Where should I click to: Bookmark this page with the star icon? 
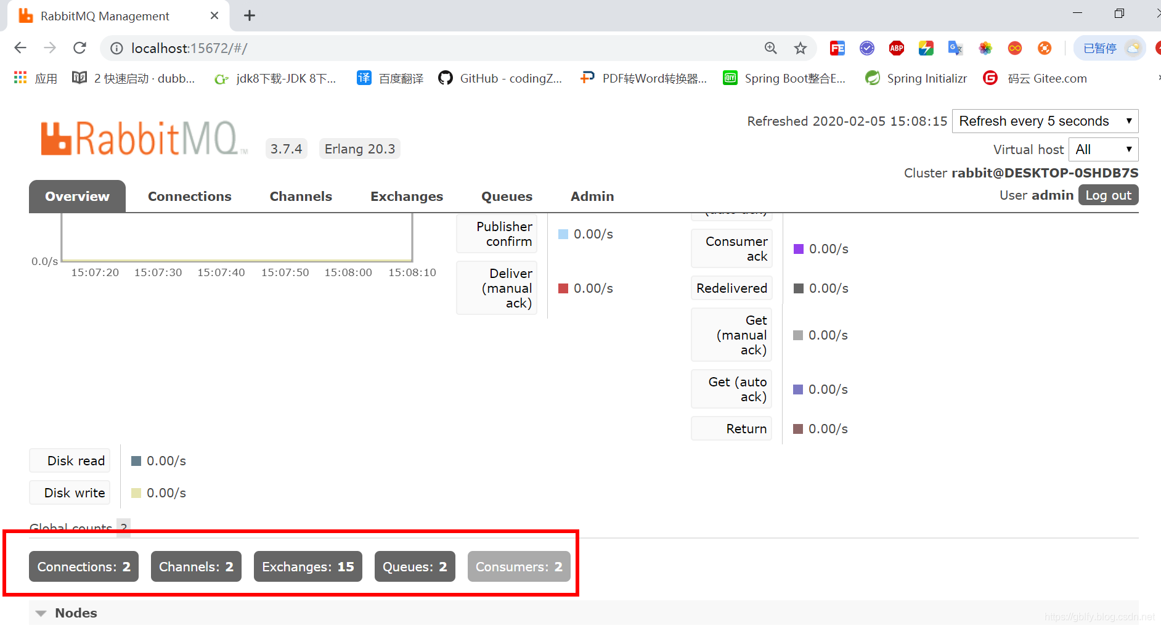pos(800,48)
